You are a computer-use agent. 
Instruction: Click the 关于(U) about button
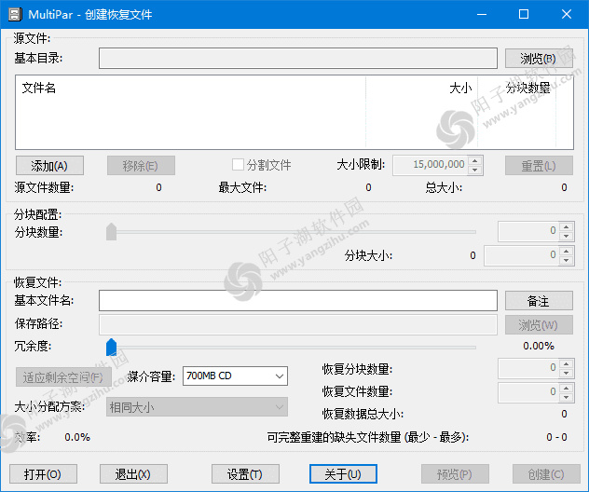point(343,474)
